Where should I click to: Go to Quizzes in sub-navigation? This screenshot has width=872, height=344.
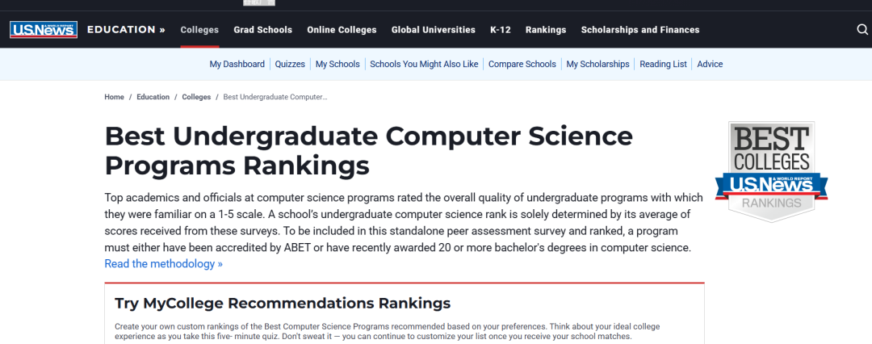coord(290,65)
